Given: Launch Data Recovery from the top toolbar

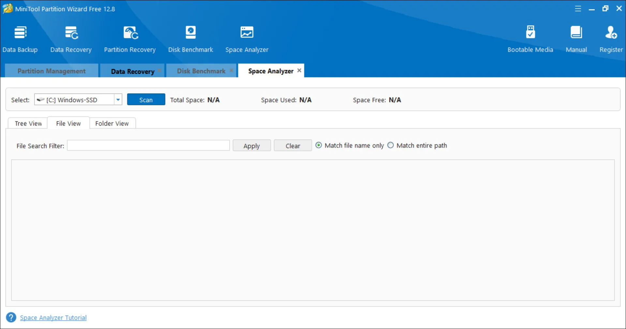Looking at the screenshot, I should (x=71, y=33).
